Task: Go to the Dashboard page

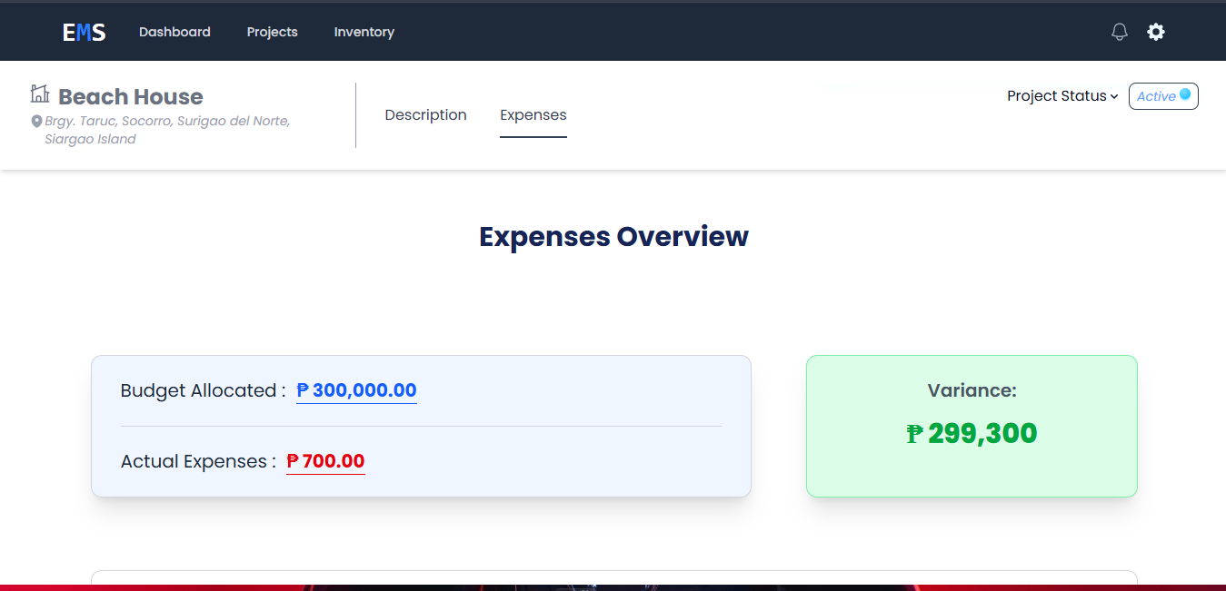Action: point(174,32)
